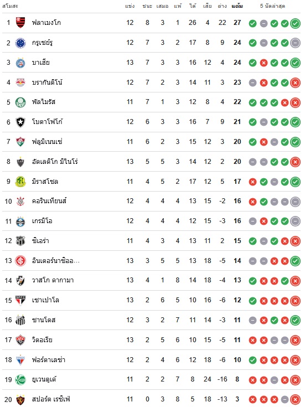
Task: Open the ซานโตส team link
Action: (44, 320)
